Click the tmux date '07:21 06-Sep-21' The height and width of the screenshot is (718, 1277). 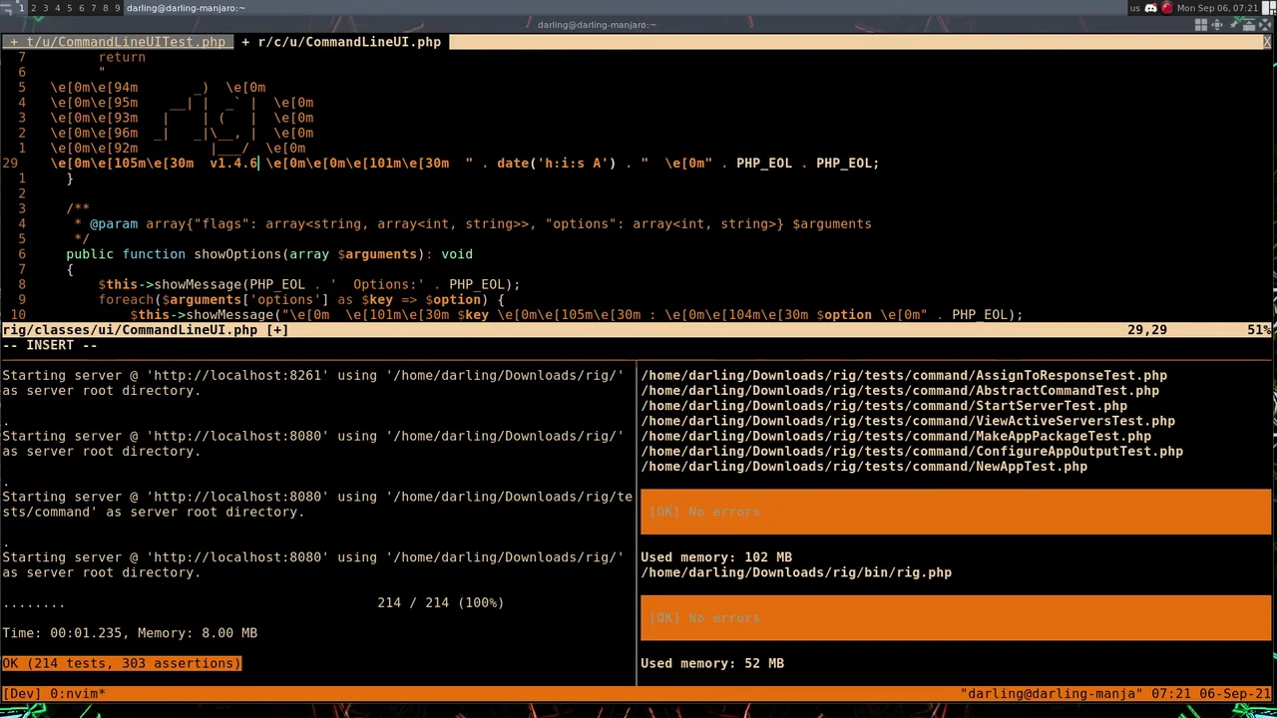(1211, 693)
